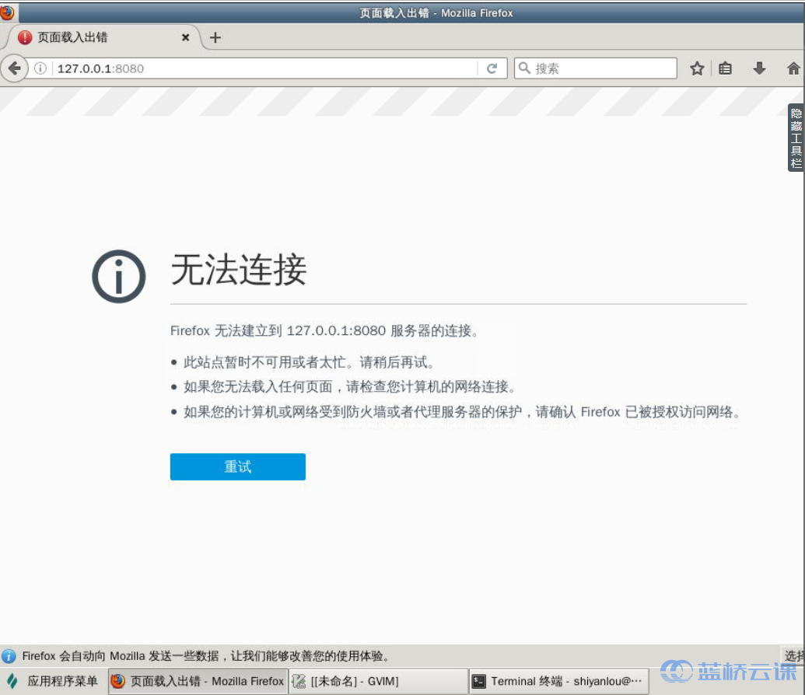
Task: Open a new tab with the plus button
Action: tap(215, 37)
